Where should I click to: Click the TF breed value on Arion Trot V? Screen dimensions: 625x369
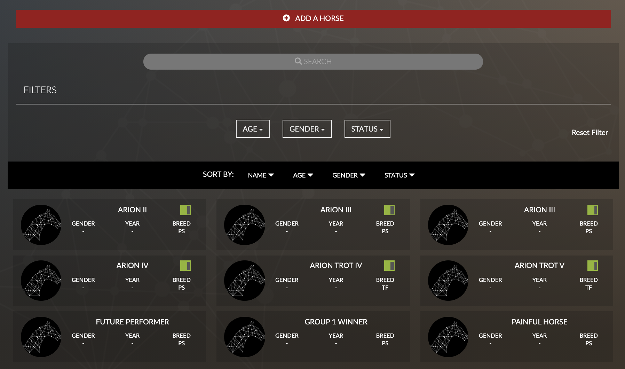(588, 288)
